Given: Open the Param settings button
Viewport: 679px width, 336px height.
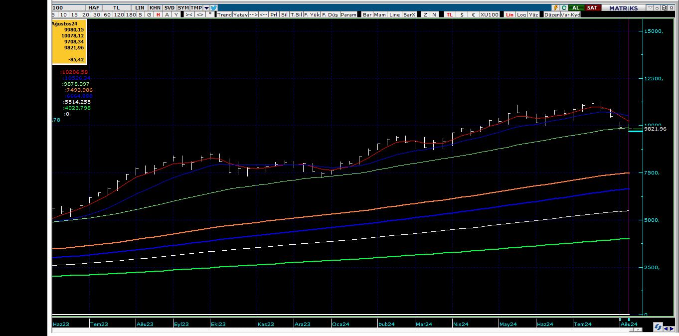Looking at the screenshot, I should 348,15.
